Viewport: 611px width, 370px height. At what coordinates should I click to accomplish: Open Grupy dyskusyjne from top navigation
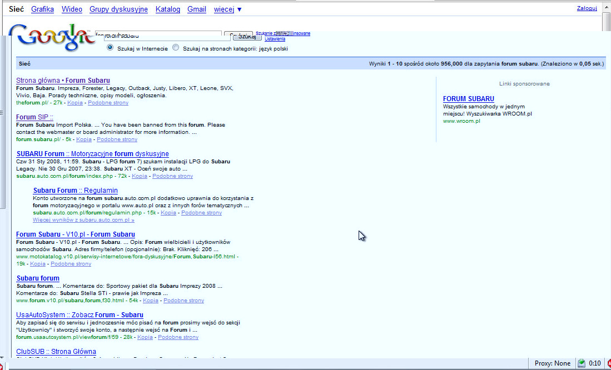[x=118, y=9]
